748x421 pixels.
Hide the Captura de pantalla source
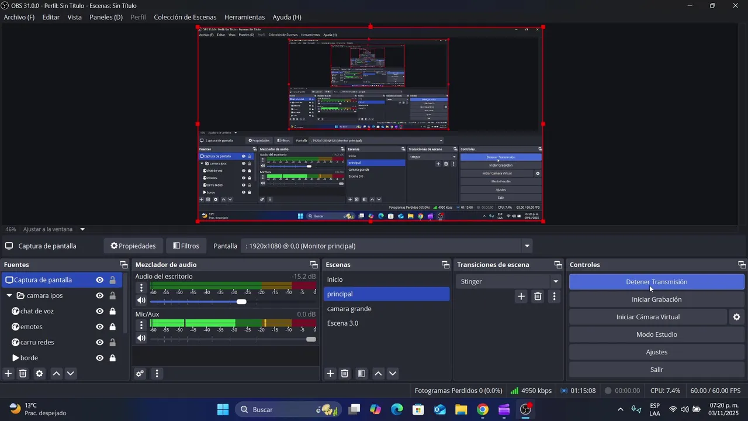tap(100, 280)
